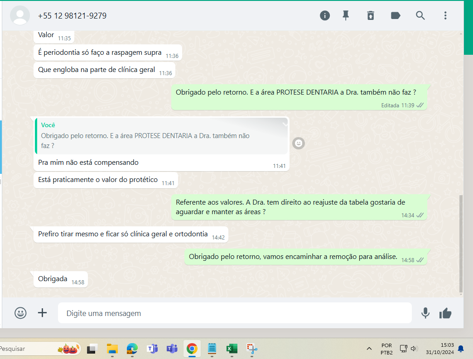
Task: Open the notifications bell in the tray
Action: point(461,349)
